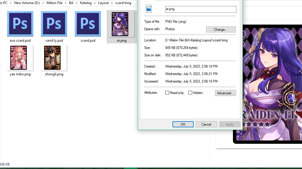302x169 pixels.
Task: Click the location path D:\Melon File\BA\Katalog\Layout\ccard king
Action: [197, 40]
